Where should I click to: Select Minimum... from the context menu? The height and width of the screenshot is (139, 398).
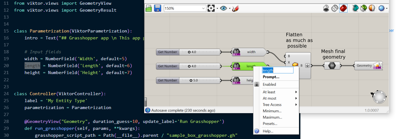tap(272, 111)
